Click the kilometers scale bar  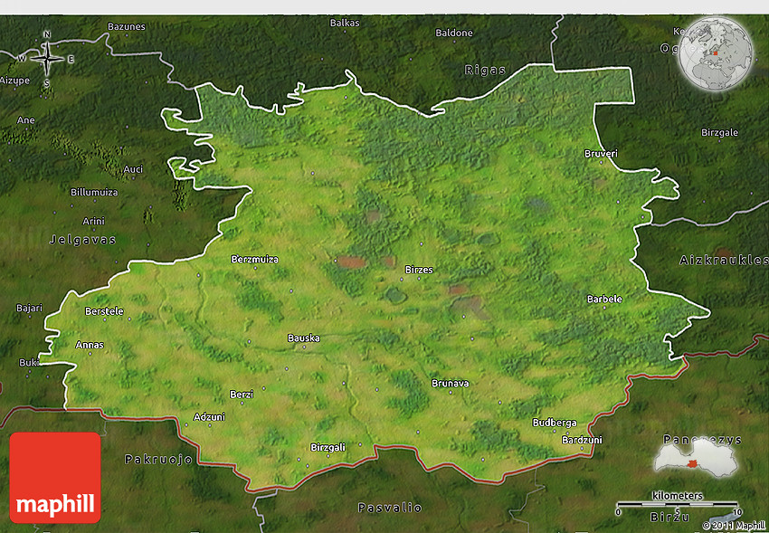(x=677, y=504)
